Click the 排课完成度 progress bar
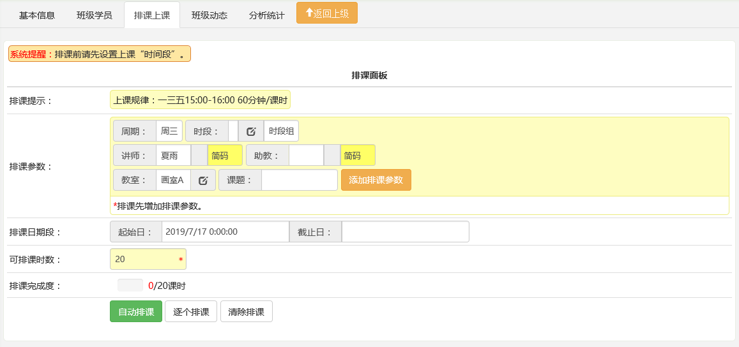739x347 pixels. coord(130,286)
